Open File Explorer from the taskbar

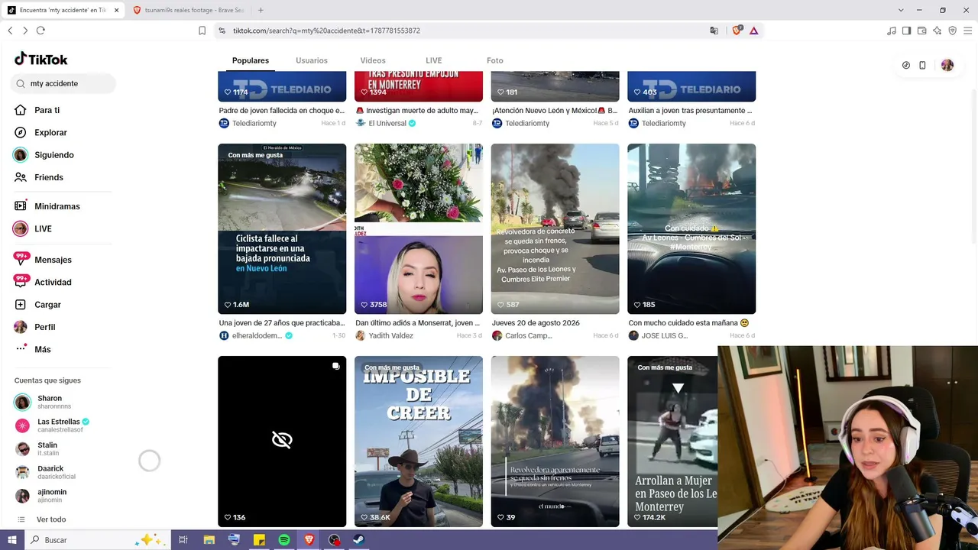[x=209, y=540]
